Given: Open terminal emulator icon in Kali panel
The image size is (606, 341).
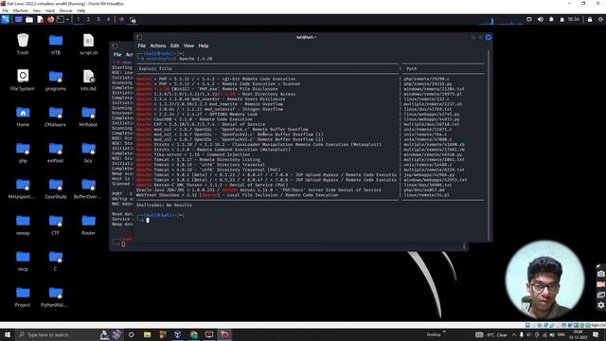Looking at the screenshot, I should pyautogui.click(x=61, y=19).
